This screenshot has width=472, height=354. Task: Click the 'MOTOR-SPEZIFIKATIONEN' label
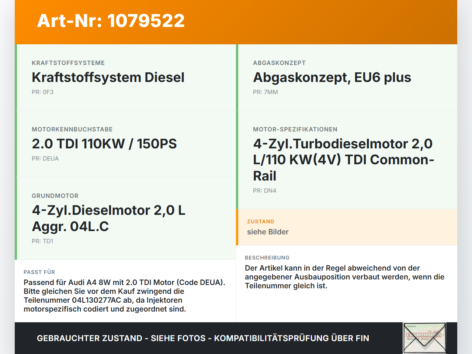point(295,129)
